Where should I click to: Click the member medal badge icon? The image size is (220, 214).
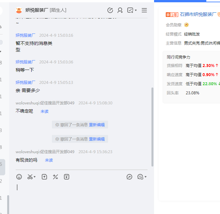(186, 25)
